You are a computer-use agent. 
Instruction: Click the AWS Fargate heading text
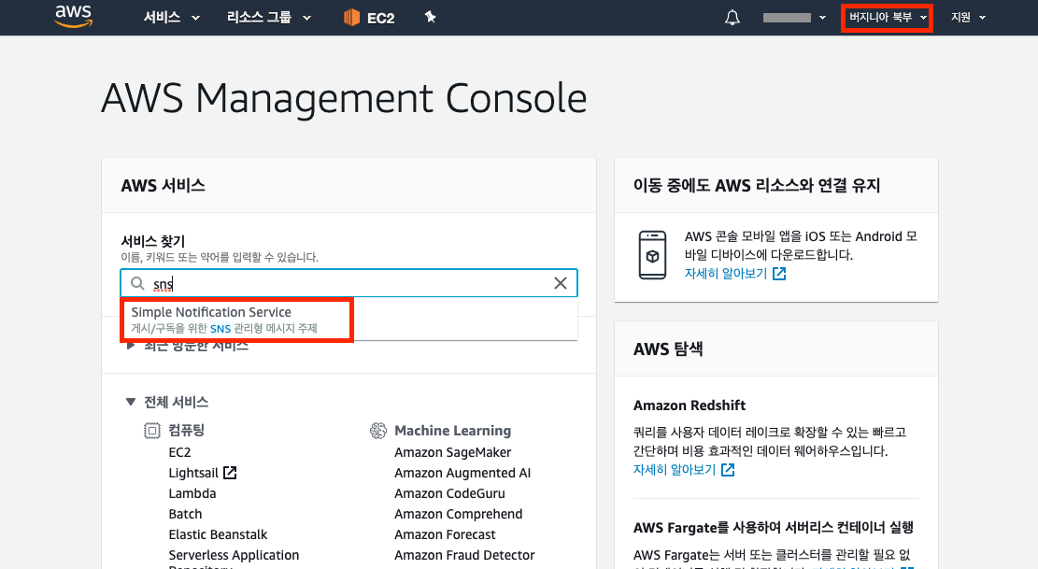tap(774, 527)
